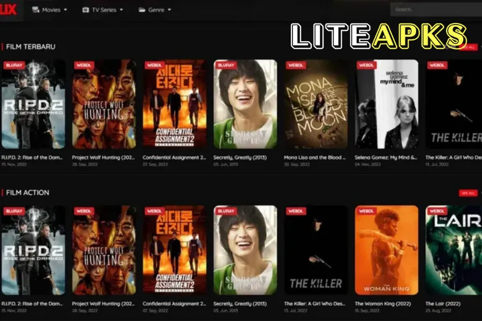Focus the Search input field
This screenshot has height=321, width=482.
click(x=436, y=10)
